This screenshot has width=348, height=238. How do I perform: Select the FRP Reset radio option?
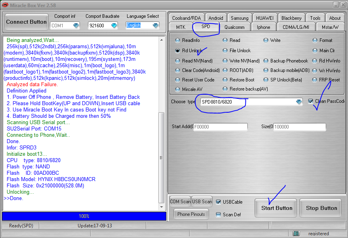click(315, 80)
